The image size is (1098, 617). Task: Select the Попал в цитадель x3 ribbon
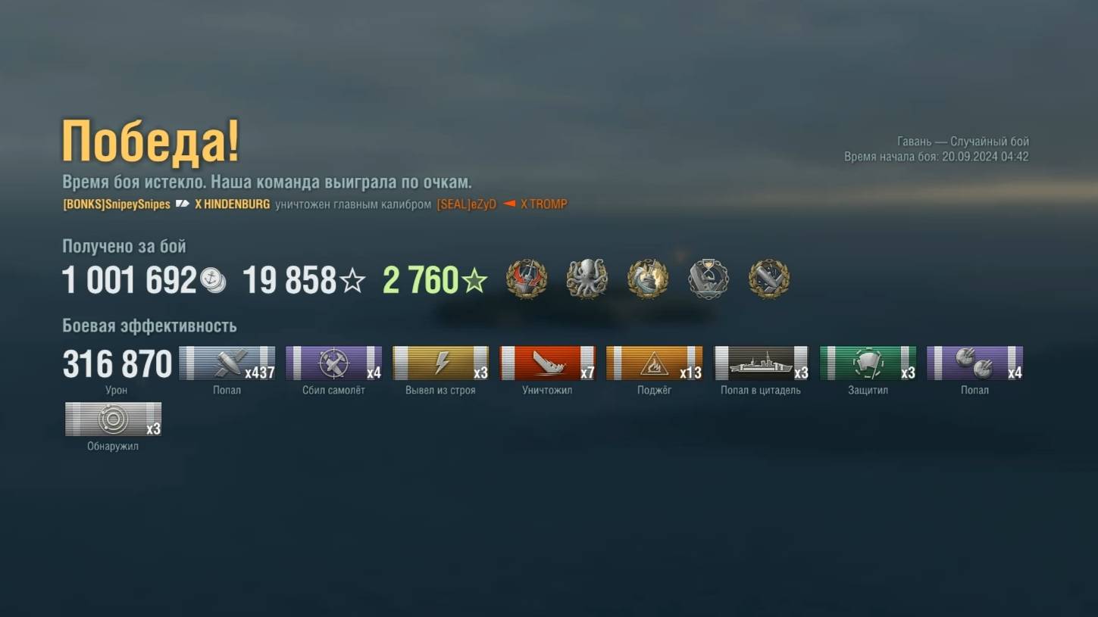761,363
